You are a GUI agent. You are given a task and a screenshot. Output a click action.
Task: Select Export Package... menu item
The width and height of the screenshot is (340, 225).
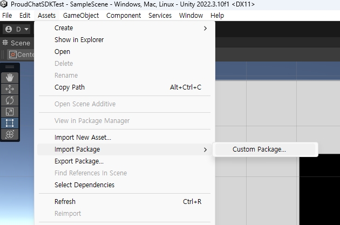[x=79, y=161]
